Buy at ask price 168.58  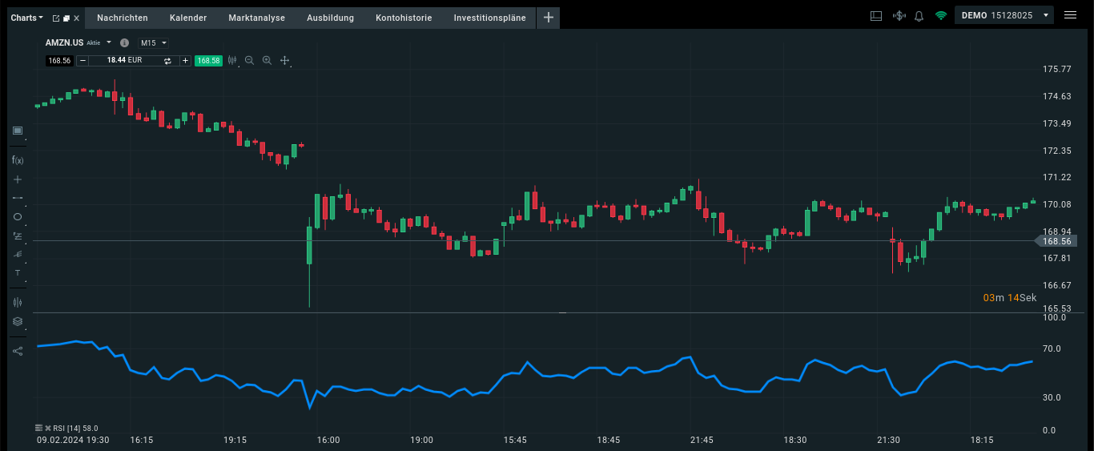(209, 60)
